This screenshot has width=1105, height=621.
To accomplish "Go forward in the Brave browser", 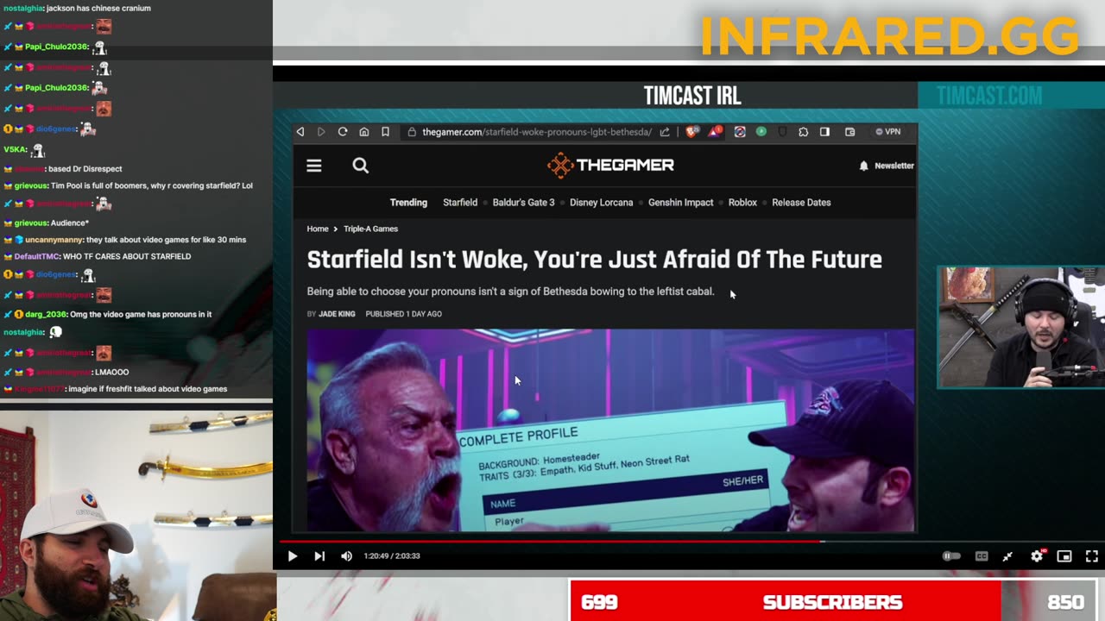I will 321,132.
